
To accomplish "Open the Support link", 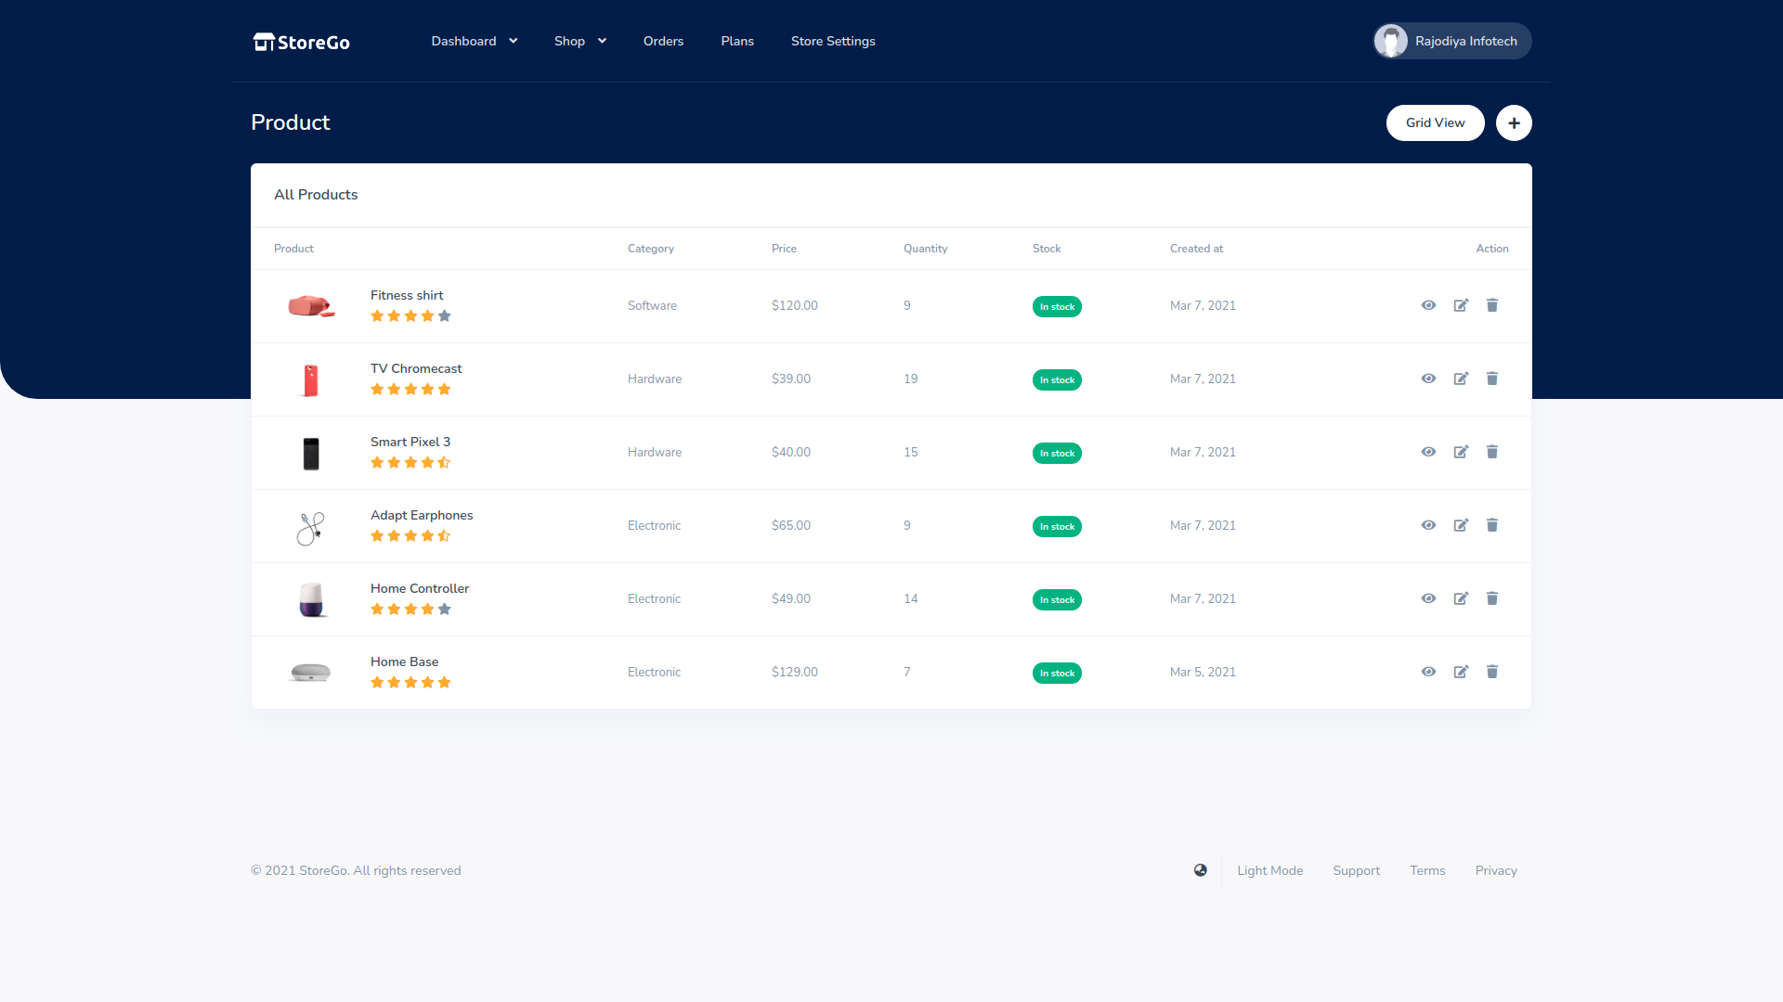I will tap(1356, 870).
